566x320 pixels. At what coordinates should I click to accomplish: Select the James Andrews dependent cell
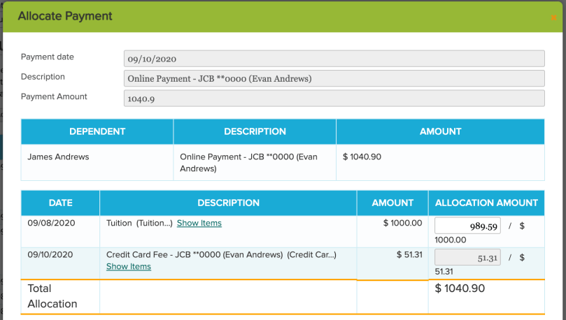[x=58, y=157]
